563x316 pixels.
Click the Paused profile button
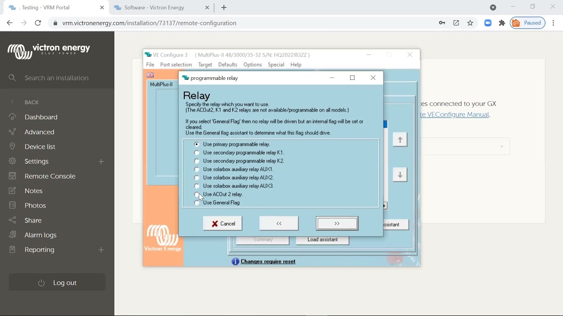coord(528,23)
